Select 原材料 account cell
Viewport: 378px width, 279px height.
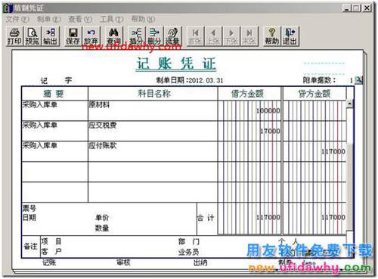click(153, 110)
